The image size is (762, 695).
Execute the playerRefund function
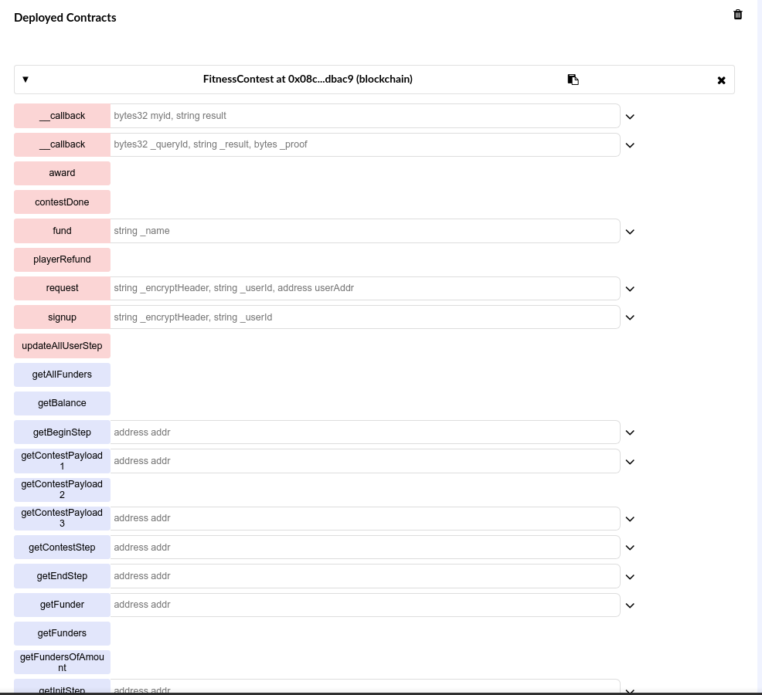(x=62, y=259)
